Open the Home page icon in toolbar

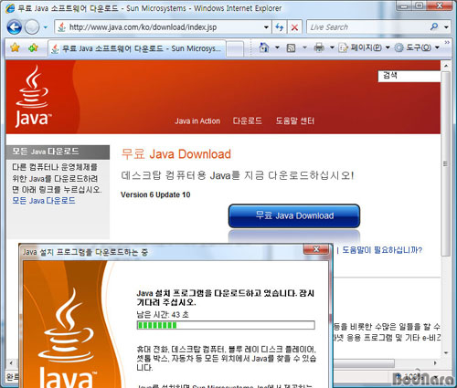coord(264,47)
